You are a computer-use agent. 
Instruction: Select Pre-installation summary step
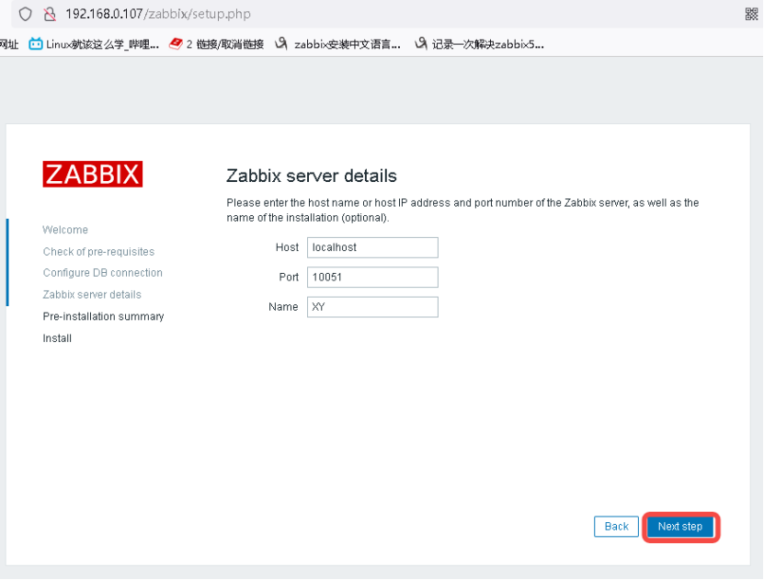103,316
